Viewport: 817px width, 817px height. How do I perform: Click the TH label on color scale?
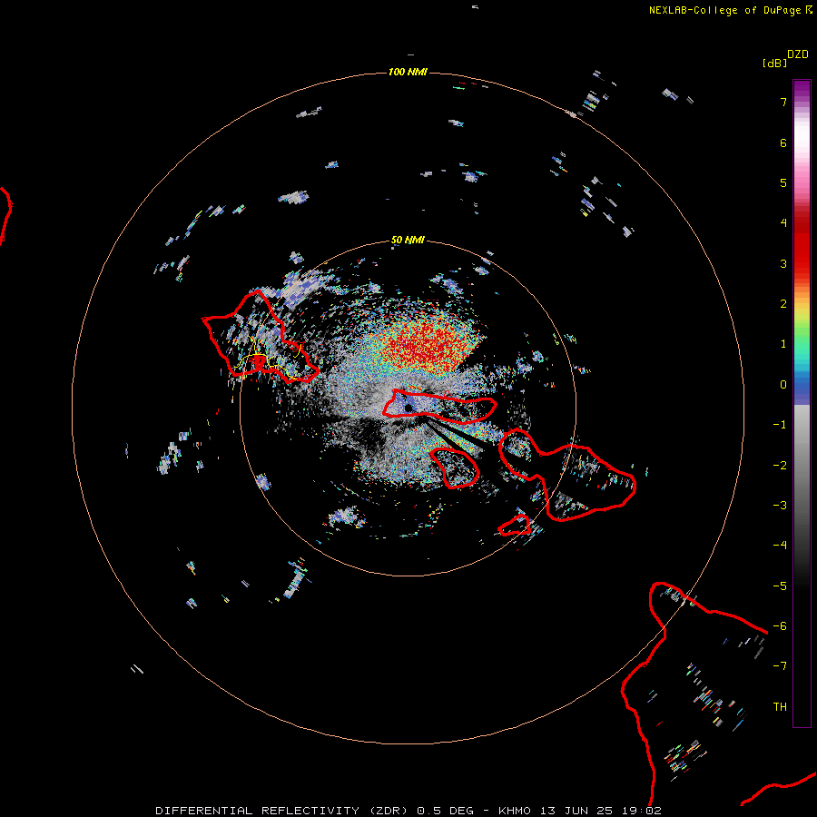pyautogui.click(x=780, y=706)
